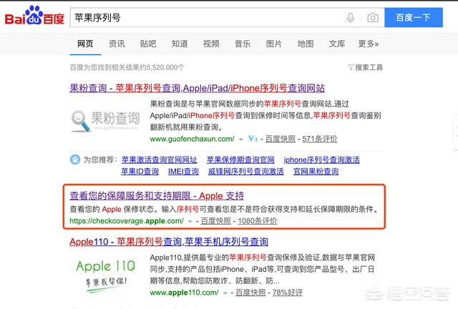Select the 网页 tab

85,44
